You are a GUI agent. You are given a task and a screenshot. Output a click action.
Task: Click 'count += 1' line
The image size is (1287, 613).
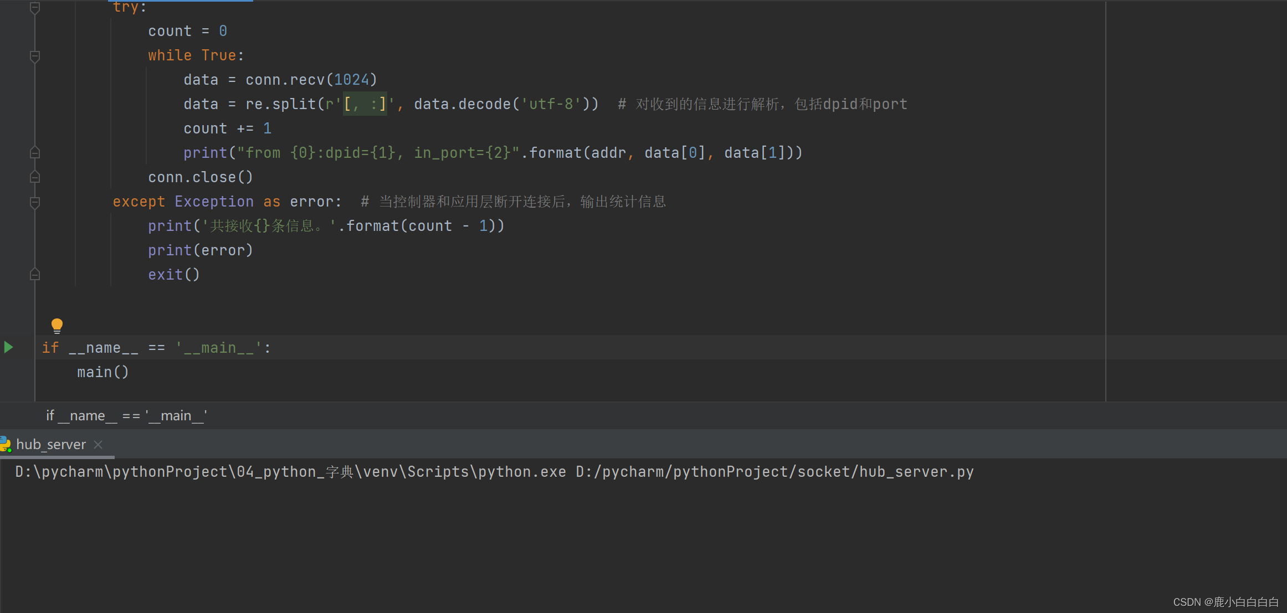[227, 128]
